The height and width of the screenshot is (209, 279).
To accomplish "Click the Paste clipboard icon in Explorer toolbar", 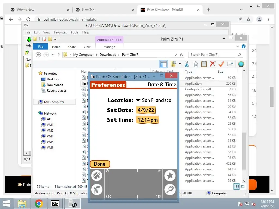I will point(204,64).
